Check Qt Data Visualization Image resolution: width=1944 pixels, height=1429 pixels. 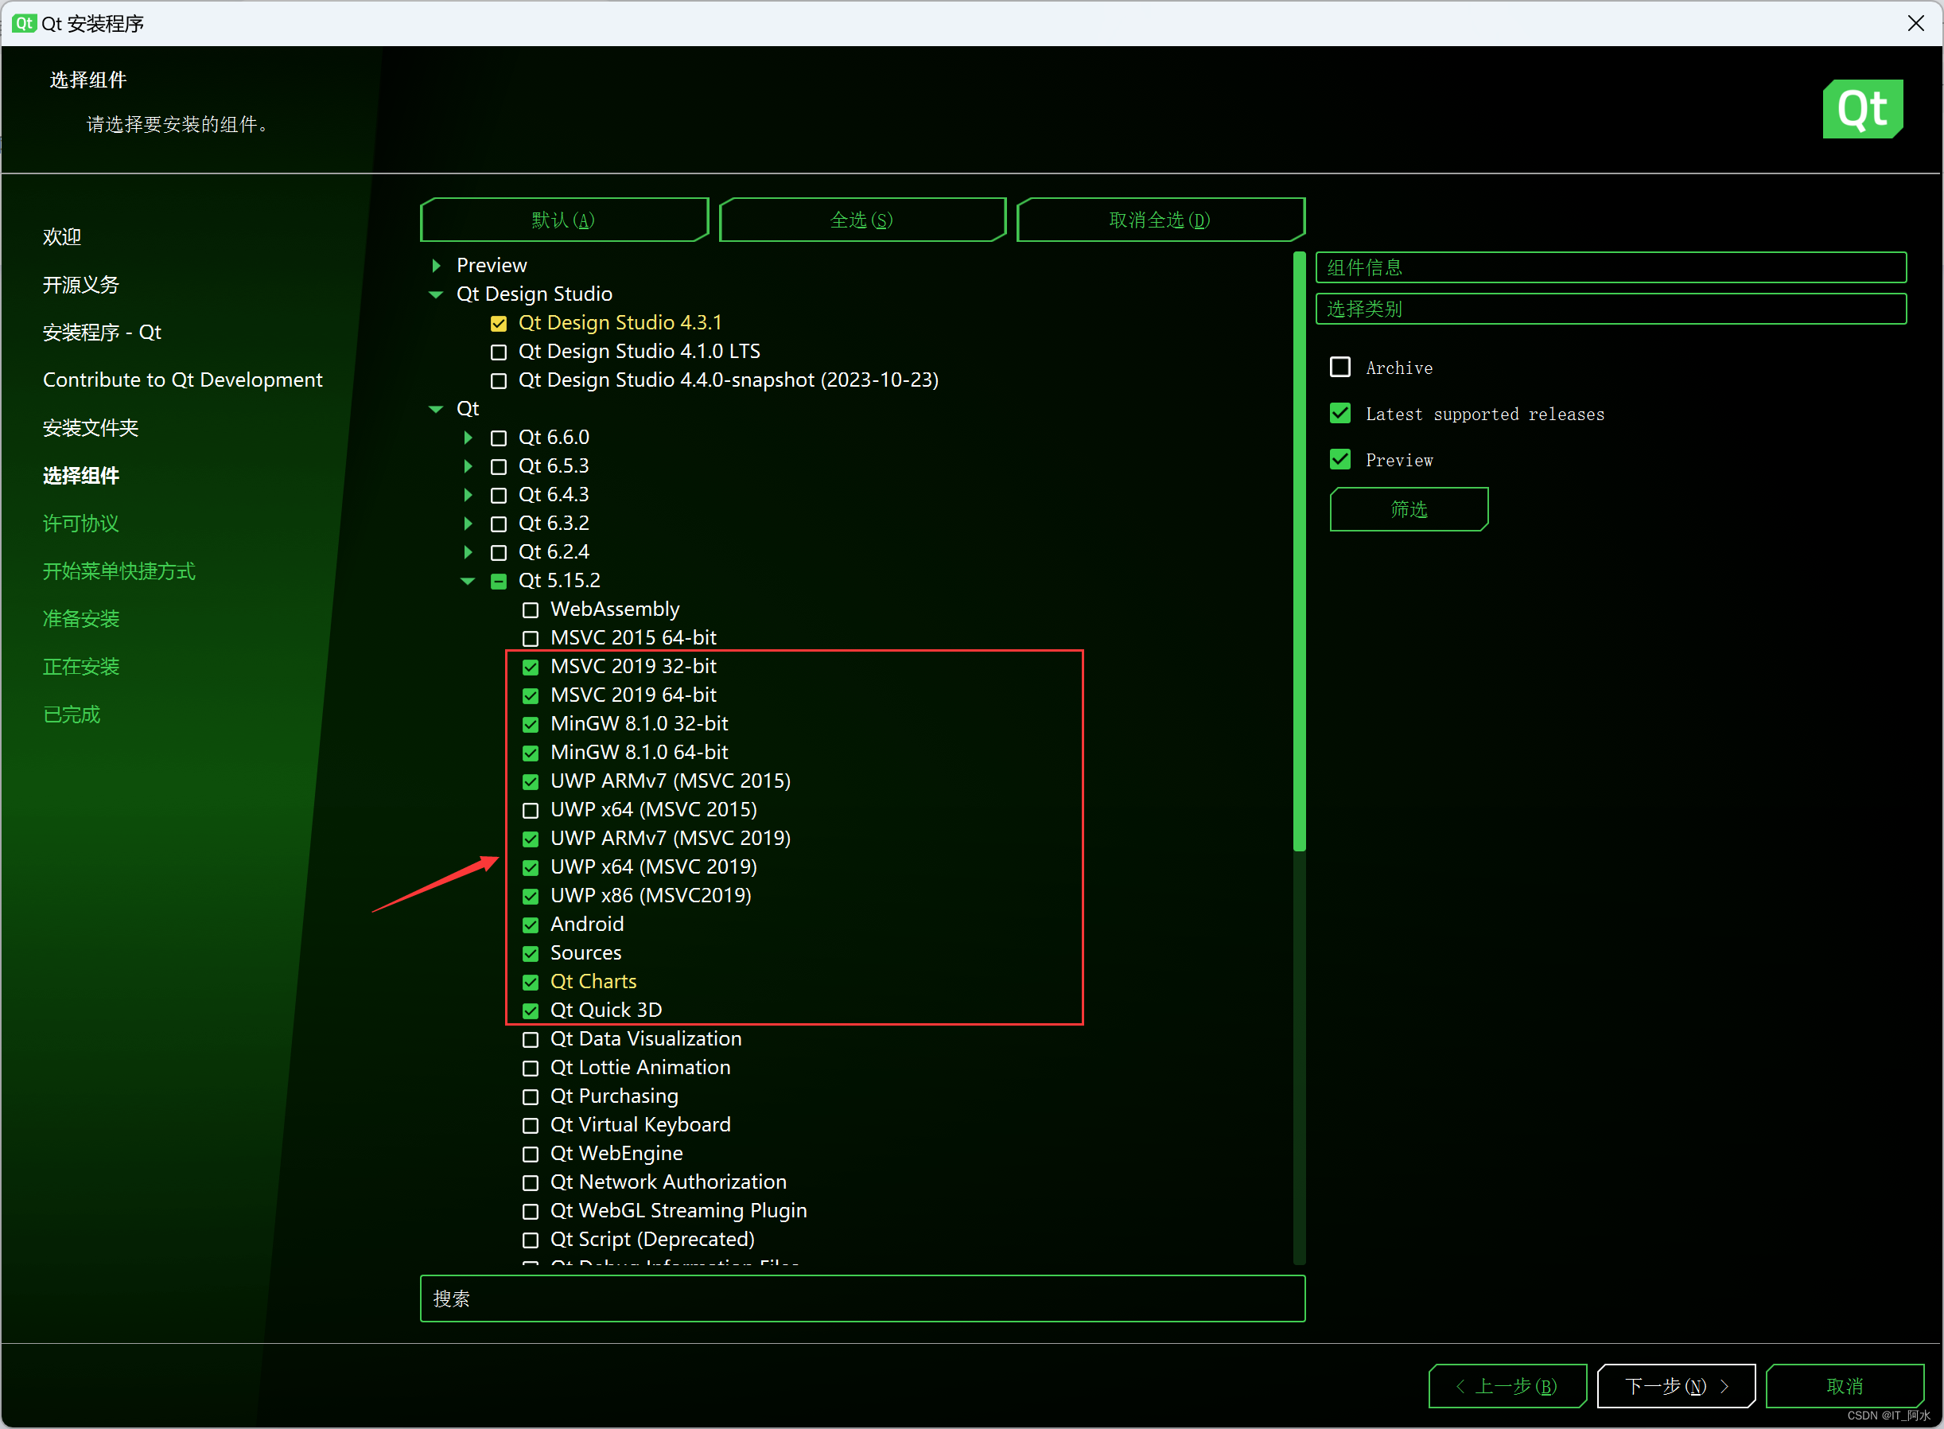530,1040
